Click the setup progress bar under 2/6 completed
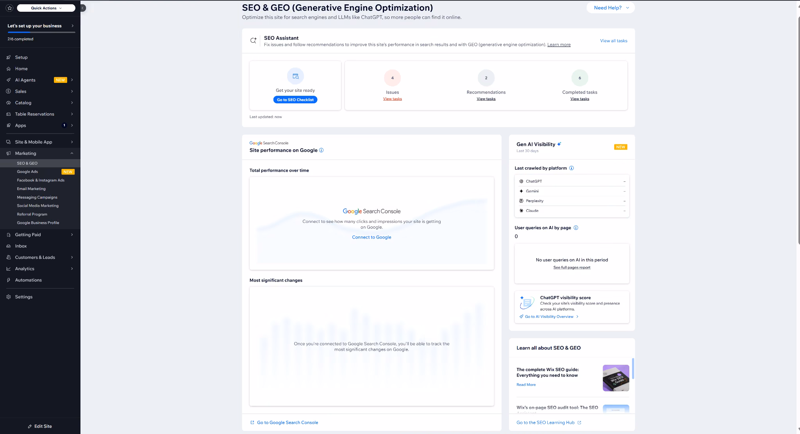Viewport: 800px width, 434px height. pyautogui.click(x=41, y=32)
